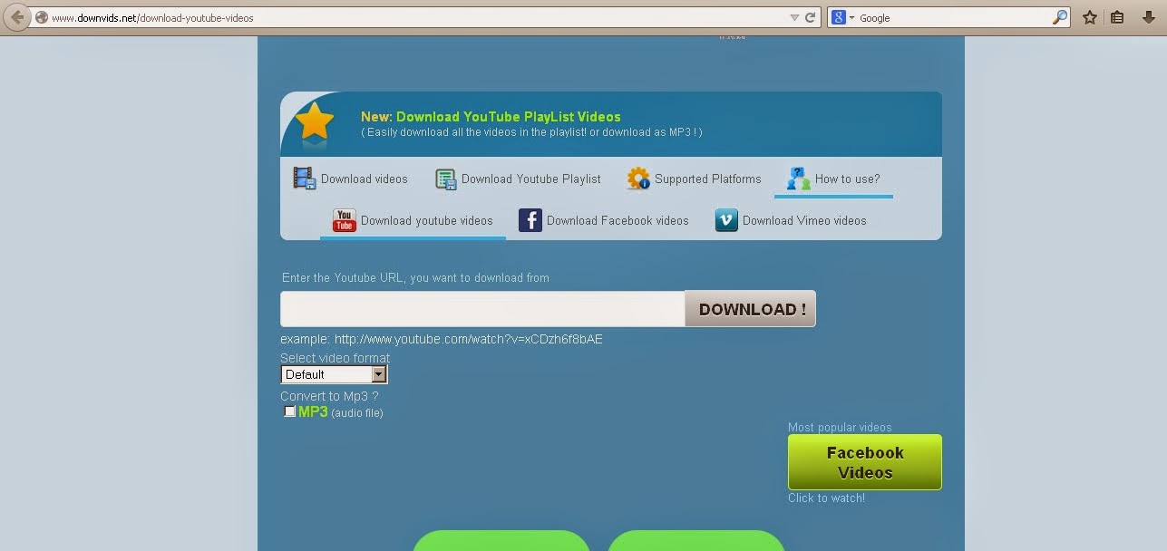The width and height of the screenshot is (1167, 551).
Task: Click the browser back arrow button
Action: pyautogui.click(x=16, y=17)
